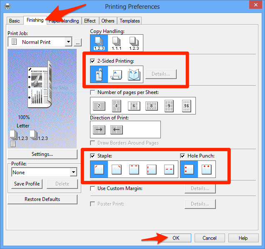Open the Templates tab
Image resolution: width=265 pixels, height=249 pixels.
point(130,21)
